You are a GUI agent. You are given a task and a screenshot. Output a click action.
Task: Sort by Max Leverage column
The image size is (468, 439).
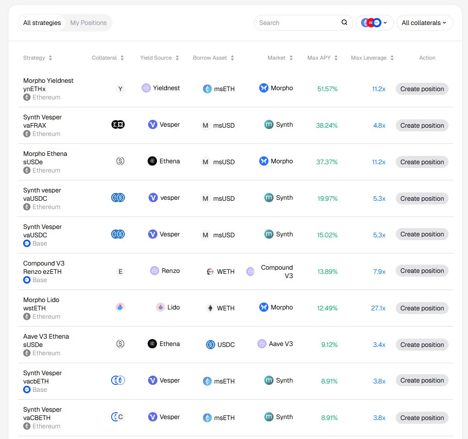click(x=372, y=58)
